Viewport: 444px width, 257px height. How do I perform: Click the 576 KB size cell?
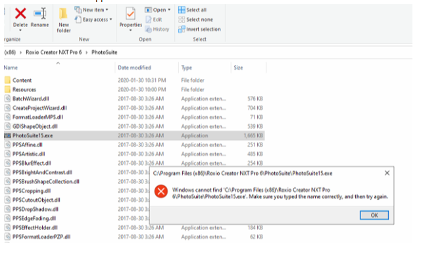[255, 99]
